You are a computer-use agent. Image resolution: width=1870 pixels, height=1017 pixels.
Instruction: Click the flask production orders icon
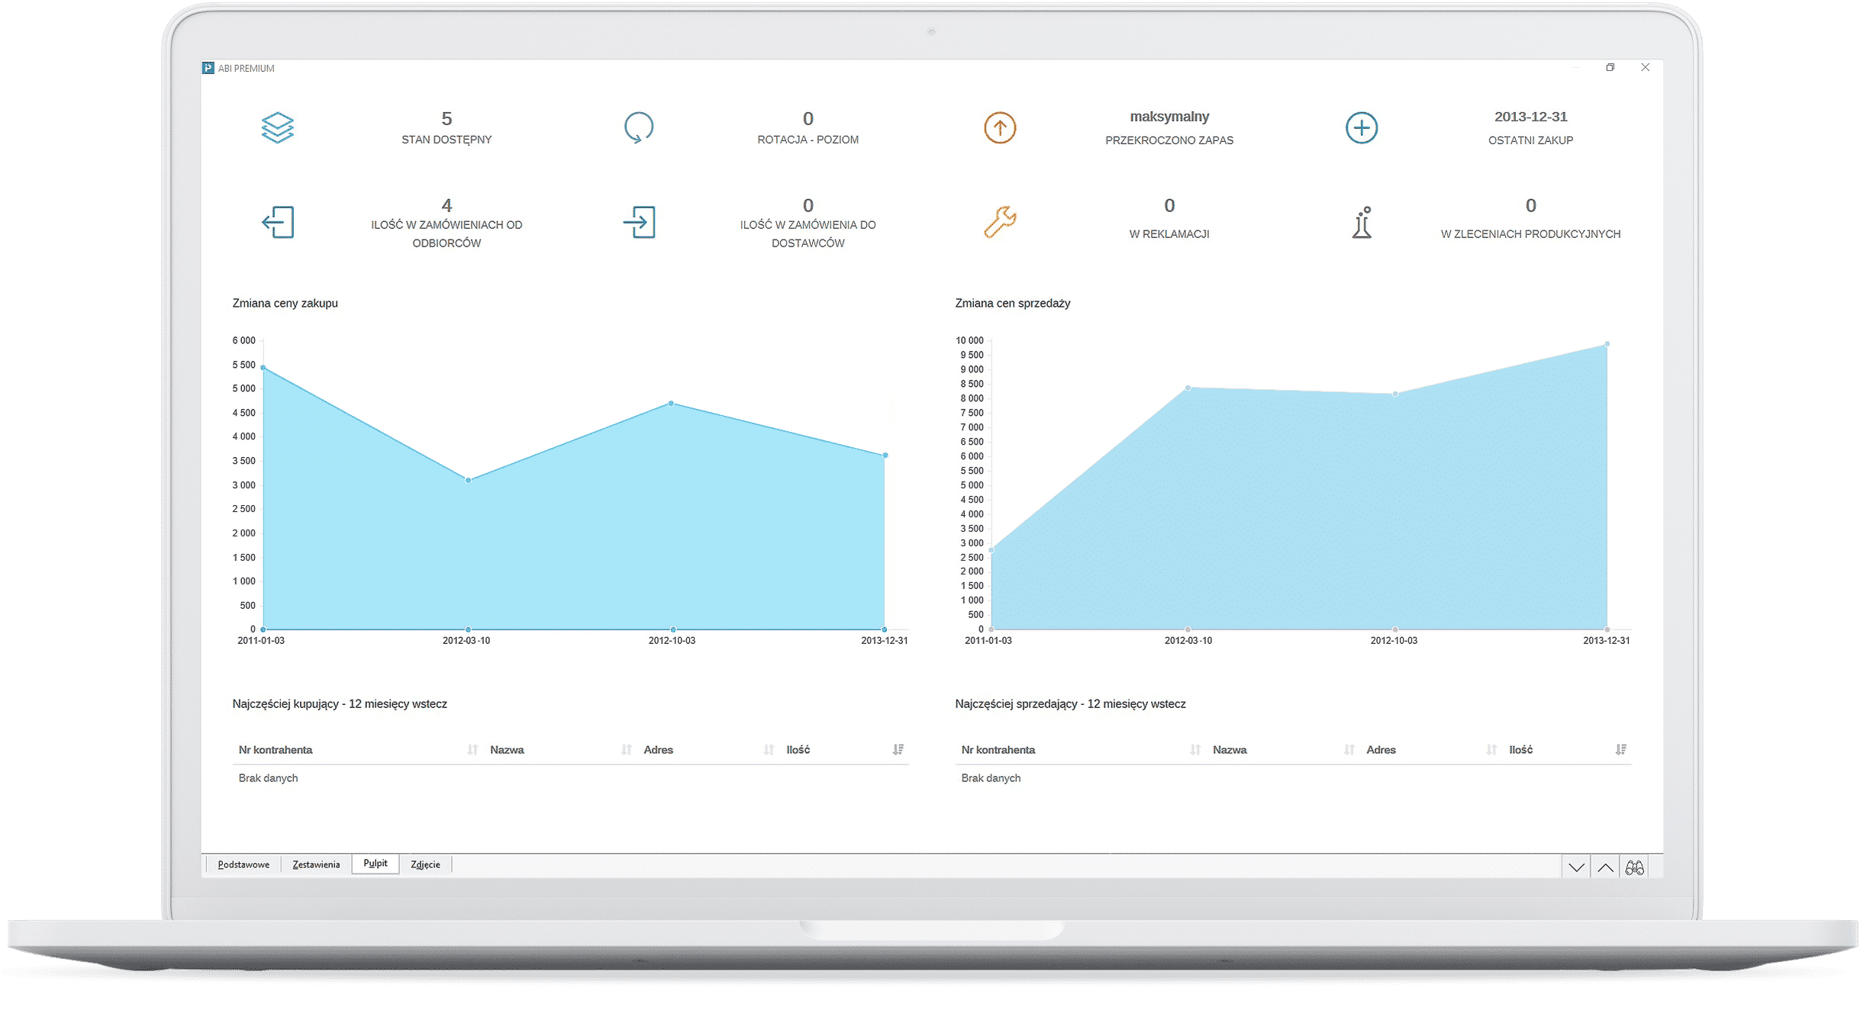click(x=1362, y=222)
